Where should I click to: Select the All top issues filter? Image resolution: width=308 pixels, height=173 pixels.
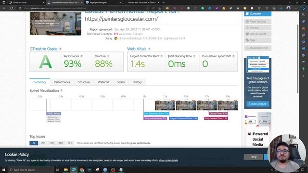click(34, 143)
